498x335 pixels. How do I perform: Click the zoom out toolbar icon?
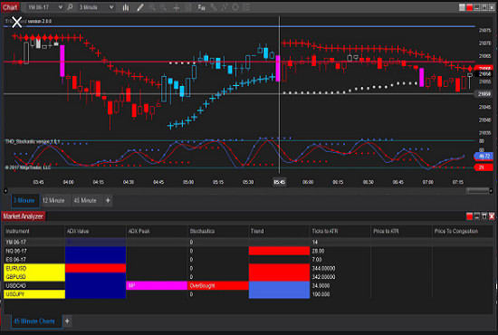click(164, 7)
